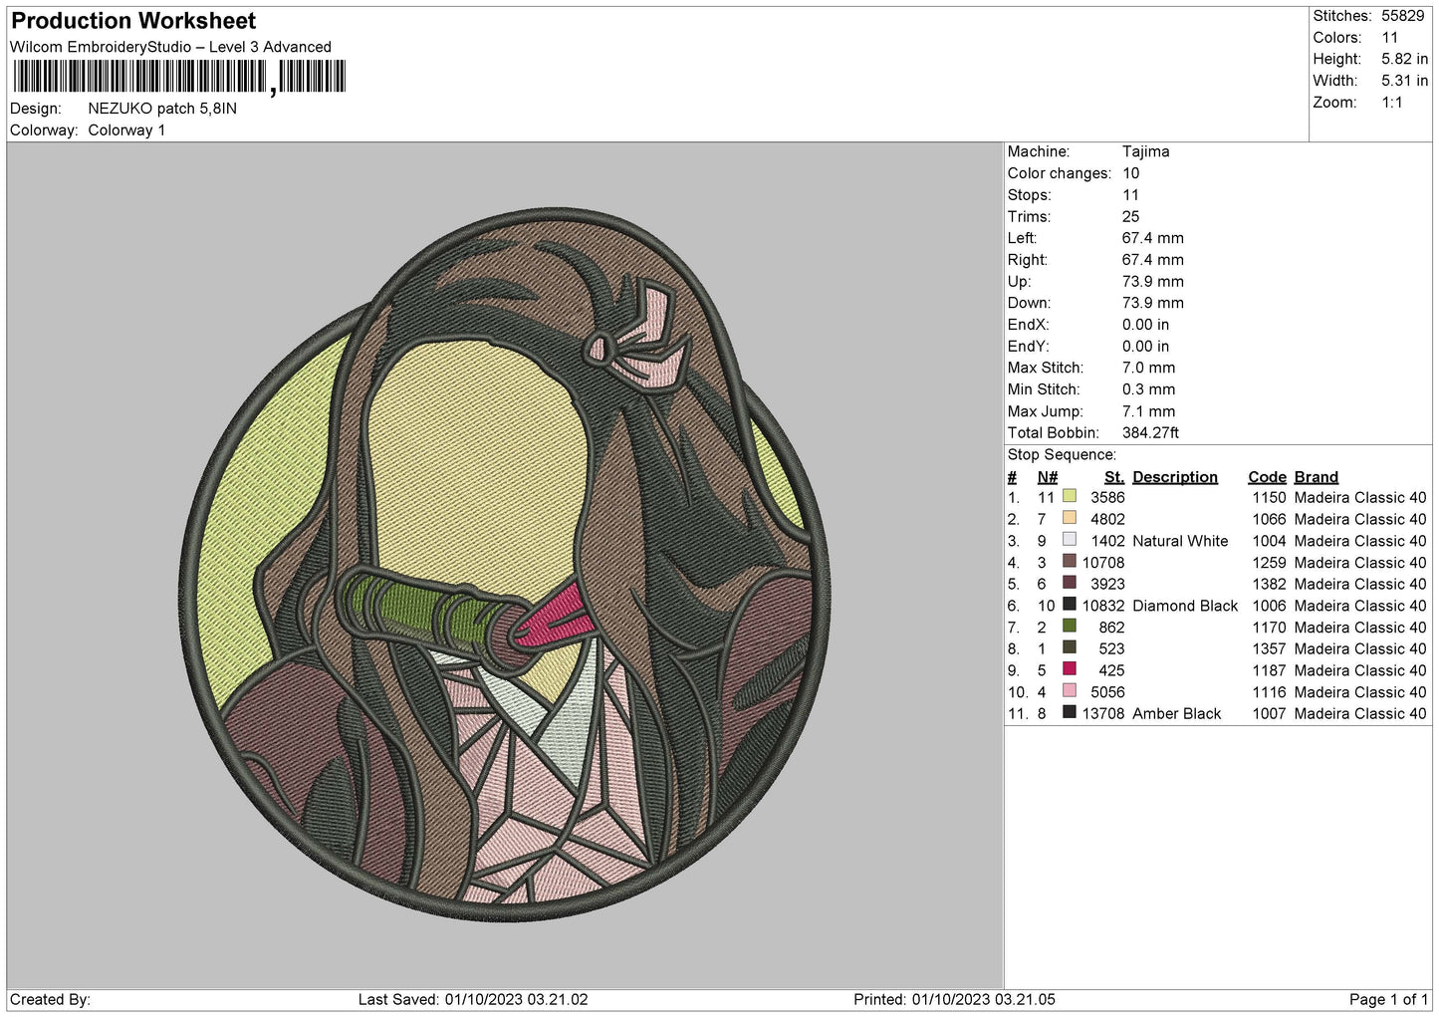Pick the maroon swatch for code 1382
The image size is (1439, 1017).
point(1070,583)
